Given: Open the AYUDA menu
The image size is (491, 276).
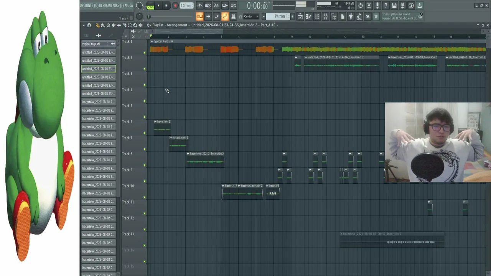Looking at the screenshot, I should (x=129, y=5).
